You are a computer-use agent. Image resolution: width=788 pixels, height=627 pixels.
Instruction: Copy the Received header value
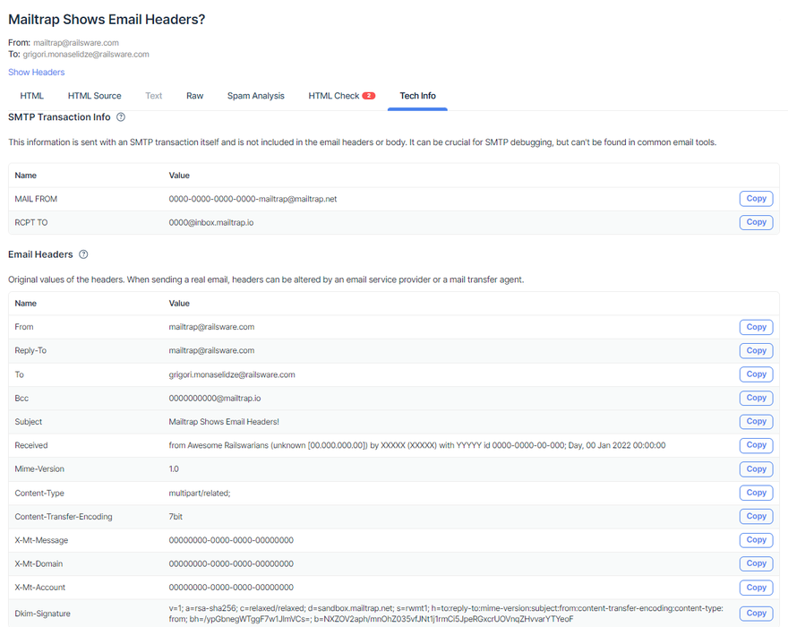756,445
